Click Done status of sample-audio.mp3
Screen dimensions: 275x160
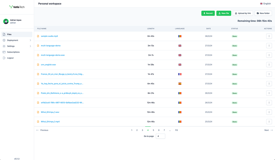[234, 36]
